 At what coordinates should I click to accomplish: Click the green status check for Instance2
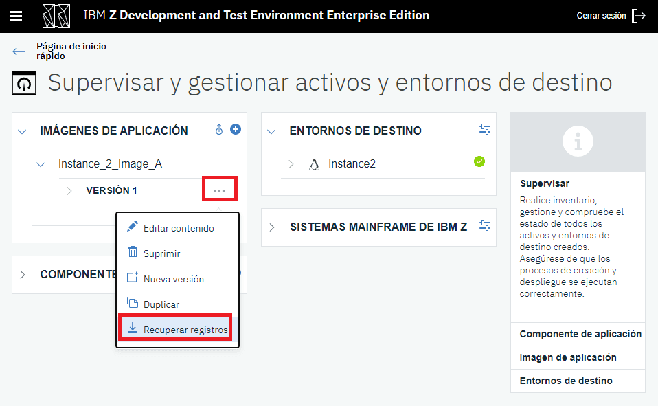(479, 161)
